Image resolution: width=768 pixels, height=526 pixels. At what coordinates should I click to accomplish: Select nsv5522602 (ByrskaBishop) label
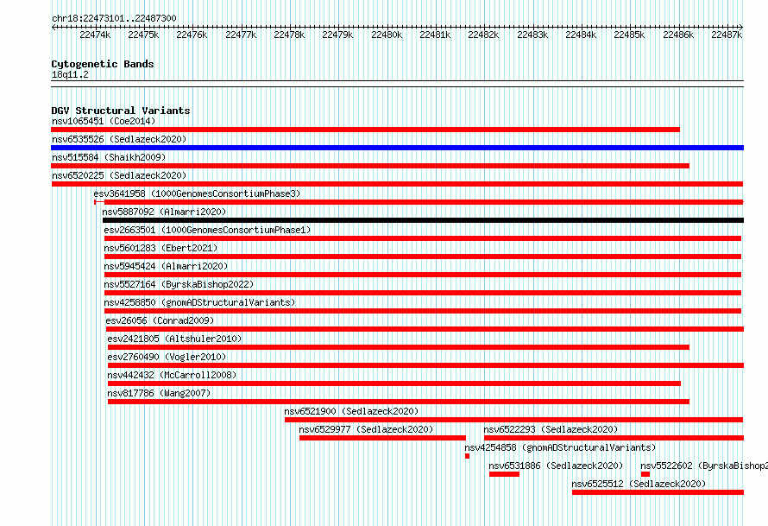coord(704,466)
